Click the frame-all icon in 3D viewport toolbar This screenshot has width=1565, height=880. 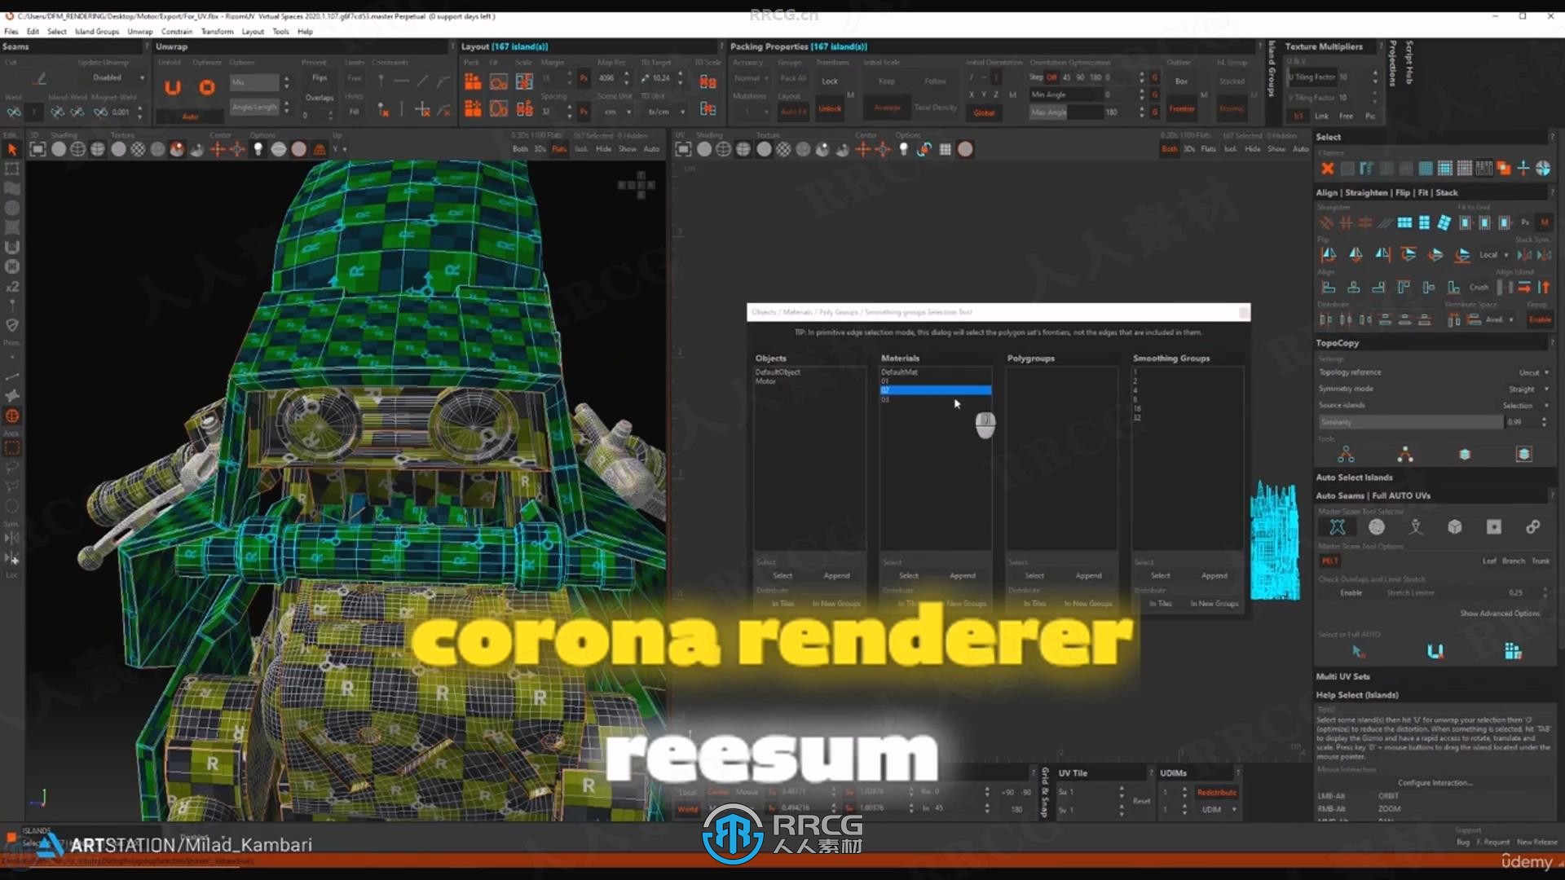point(37,149)
